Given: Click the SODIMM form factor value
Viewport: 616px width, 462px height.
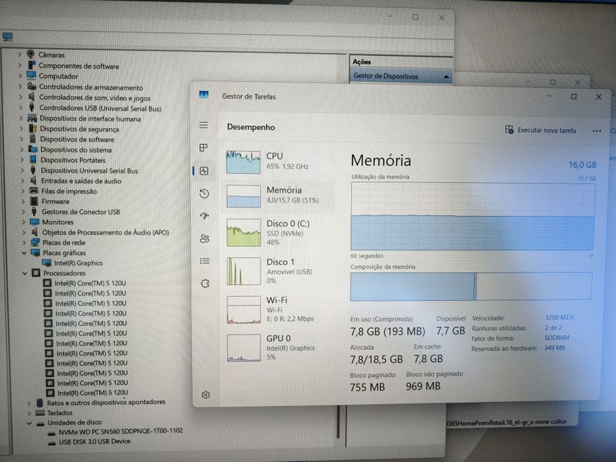Looking at the screenshot, I should click(557, 338).
